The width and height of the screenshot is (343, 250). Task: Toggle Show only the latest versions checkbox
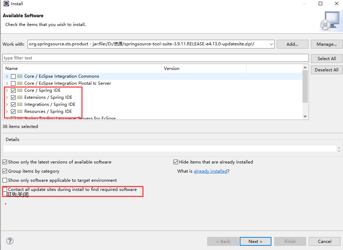[x=5, y=162]
